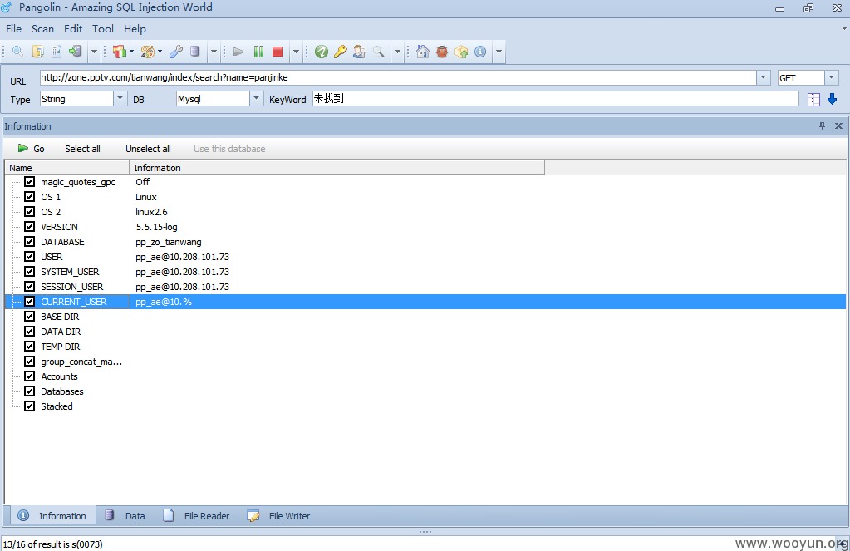Image resolution: width=850 pixels, height=551 pixels.
Task: Open Type String dropdown
Action: [120, 99]
